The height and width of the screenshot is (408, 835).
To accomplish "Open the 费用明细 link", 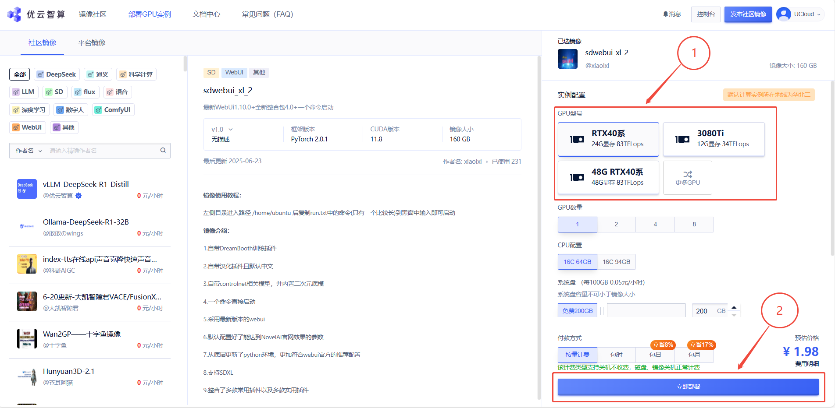I will (x=806, y=364).
